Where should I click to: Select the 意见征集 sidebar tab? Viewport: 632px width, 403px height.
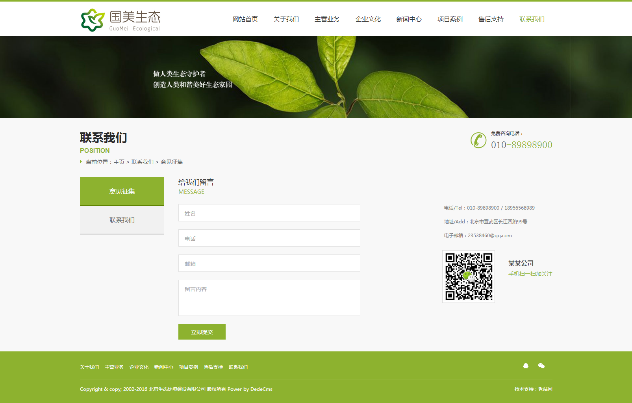122,191
